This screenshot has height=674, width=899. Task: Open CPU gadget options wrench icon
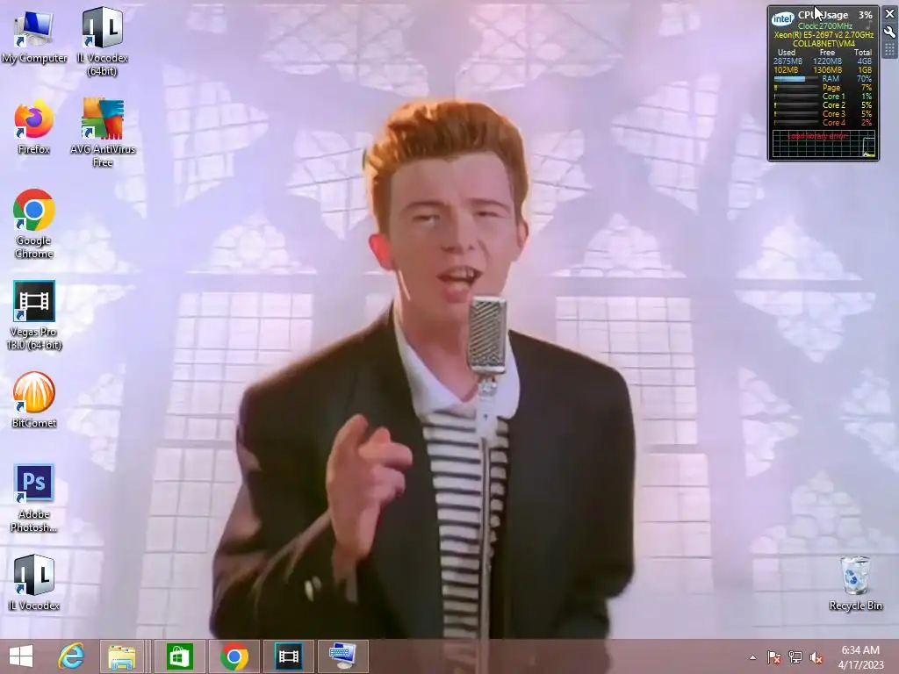pos(890,32)
